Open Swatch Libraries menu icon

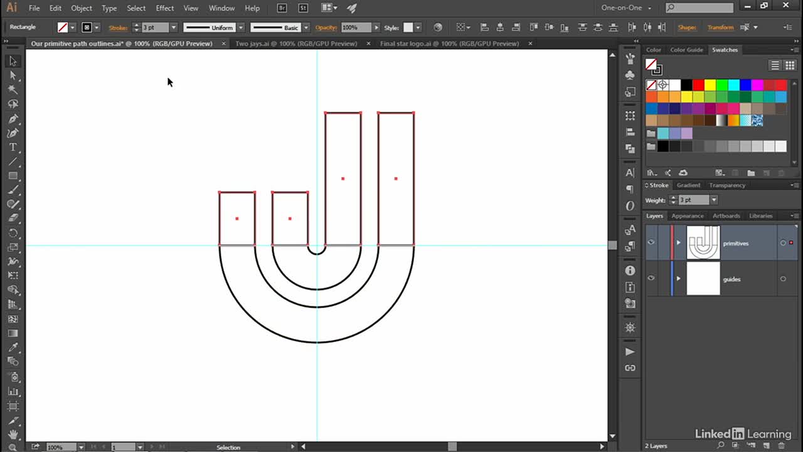[652, 173]
